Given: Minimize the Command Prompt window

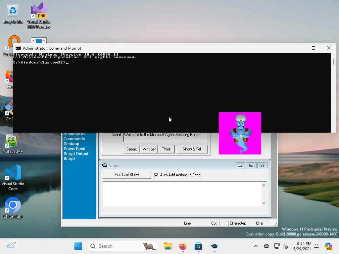Looking at the screenshot, I should [299, 48].
